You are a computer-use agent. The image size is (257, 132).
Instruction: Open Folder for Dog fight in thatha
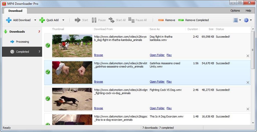tap(157, 55)
